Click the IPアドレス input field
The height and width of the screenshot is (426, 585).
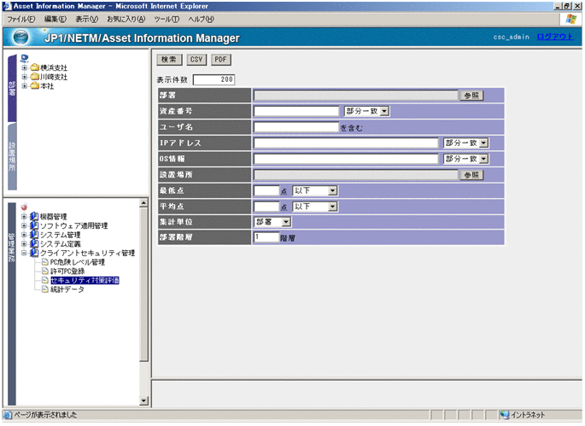pos(345,143)
